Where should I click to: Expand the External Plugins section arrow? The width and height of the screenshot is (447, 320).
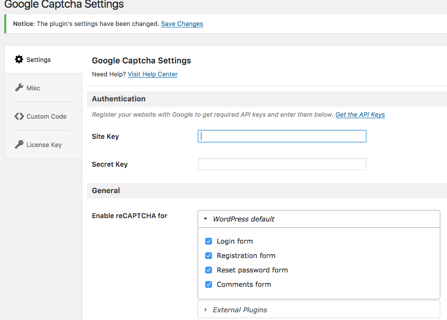point(206,309)
